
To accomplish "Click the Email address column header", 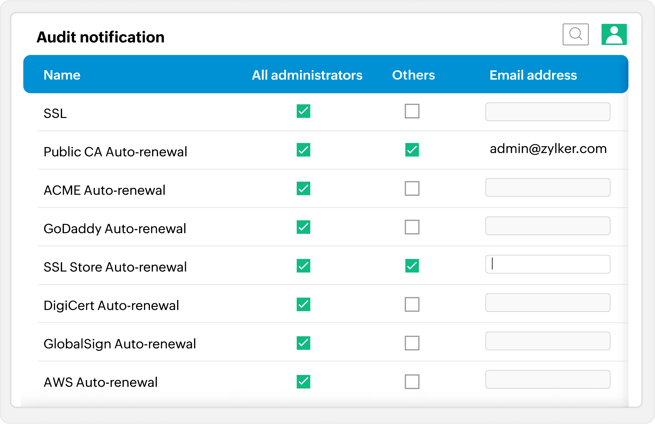I will pyautogui.click(x=533, y=75).
